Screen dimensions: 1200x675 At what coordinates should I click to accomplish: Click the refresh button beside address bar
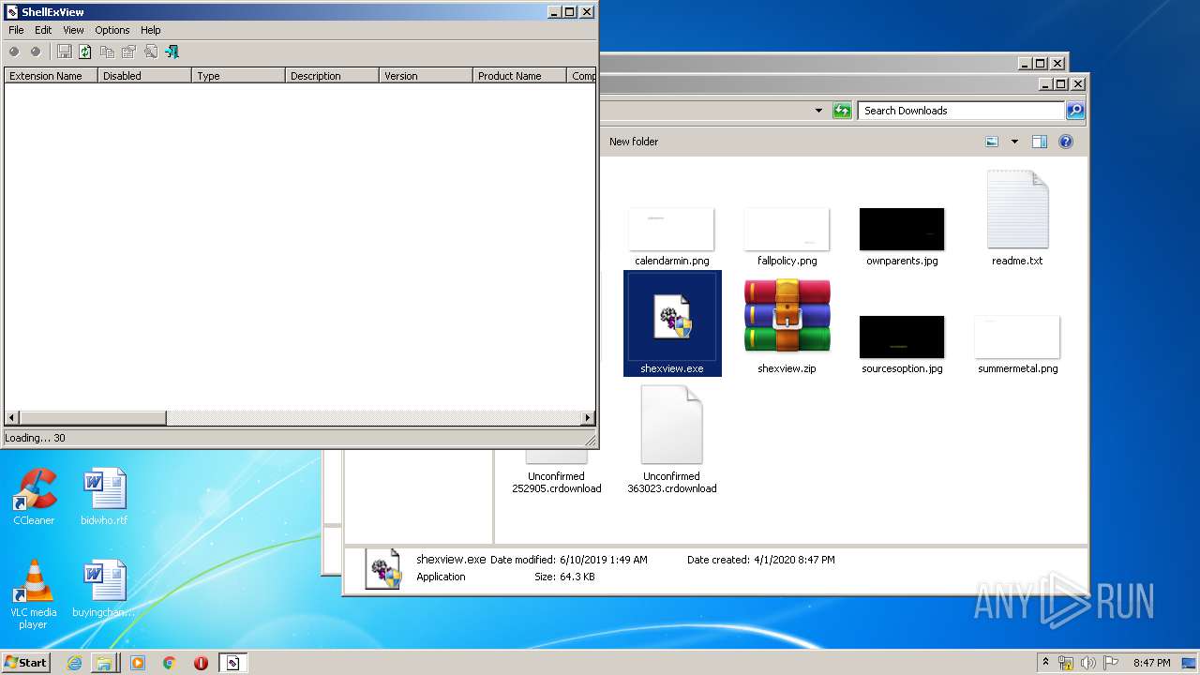842,111
